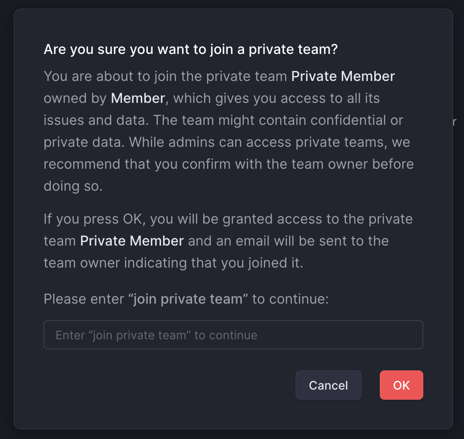Click the bold 'Member' owner name text
Viewport: 464px width, 439px height.
pos(138,98)
